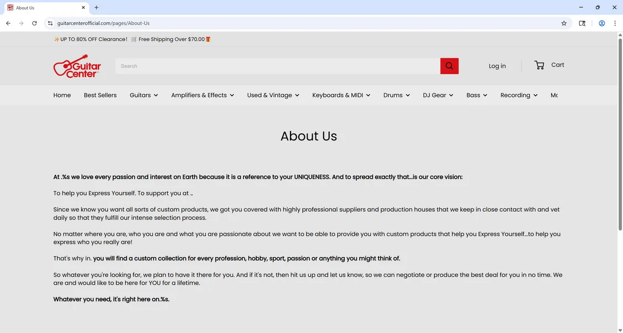Open a new browser tab

(x=97, y=8)
